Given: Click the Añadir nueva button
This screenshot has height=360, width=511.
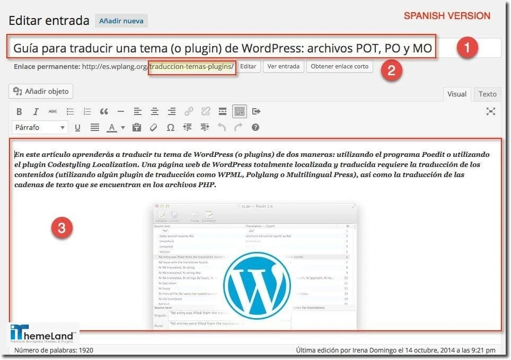Looking at the screenshot, I should (x=121, y=21).
